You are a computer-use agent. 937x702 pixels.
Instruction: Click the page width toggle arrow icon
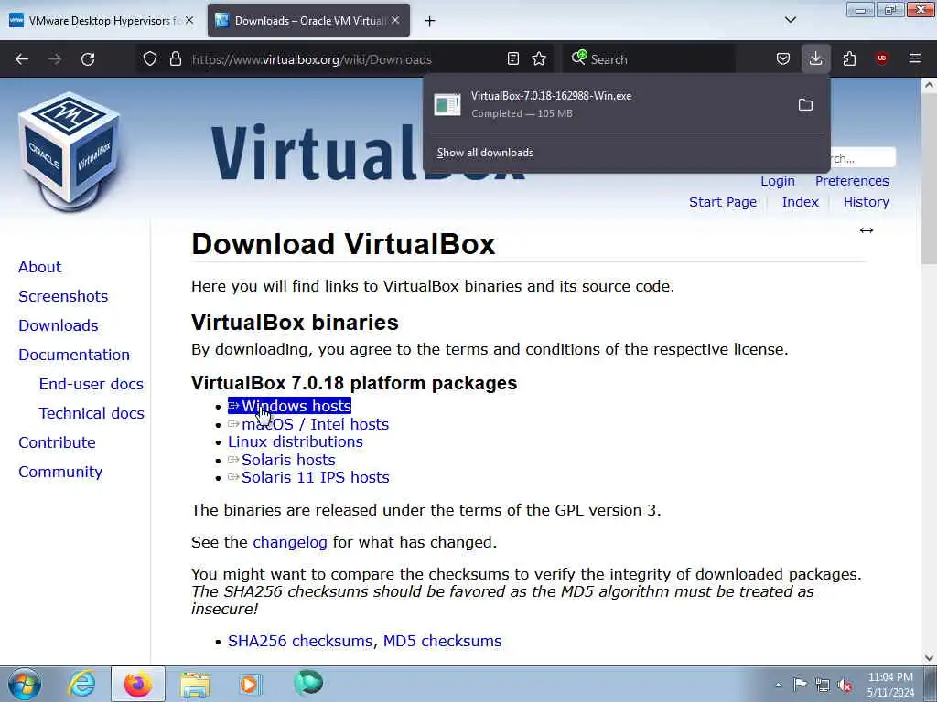pyautogui.click(x=867, y=230)
